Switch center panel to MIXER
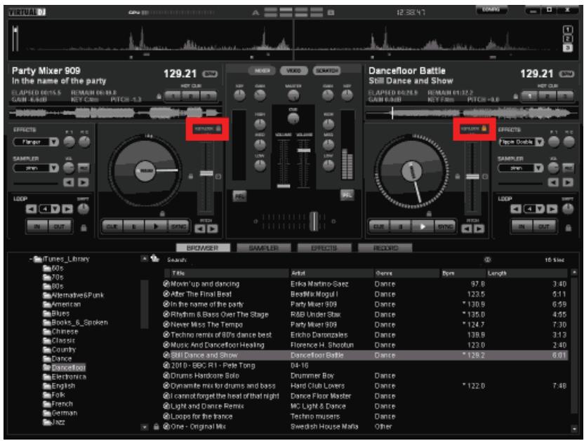Image resolution: width=584 pixels, height=441 pixels. coord(263,70)
